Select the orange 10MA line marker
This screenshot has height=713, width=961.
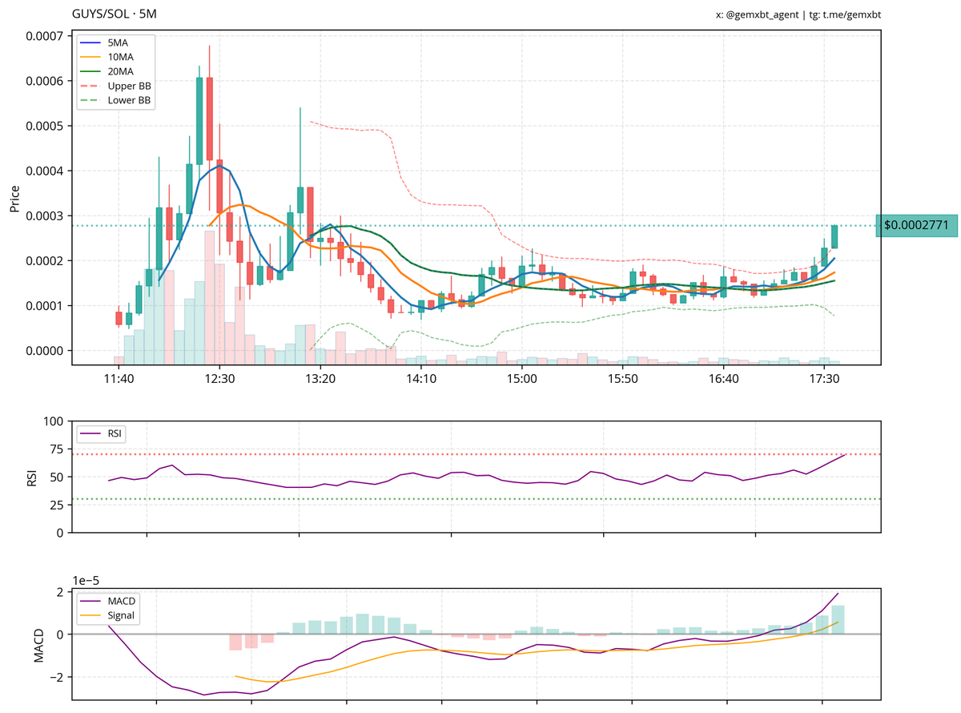[x=91, y=58]
